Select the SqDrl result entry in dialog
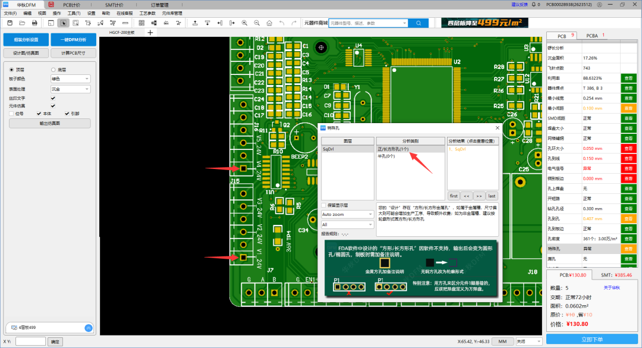The height and width of the screenshot is (348, 642). pyautogui.click(x=457, y=149)
